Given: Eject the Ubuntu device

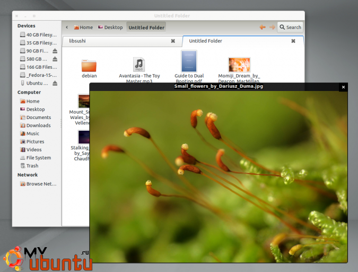Looking at the screenshot, I should click(55, 83).
